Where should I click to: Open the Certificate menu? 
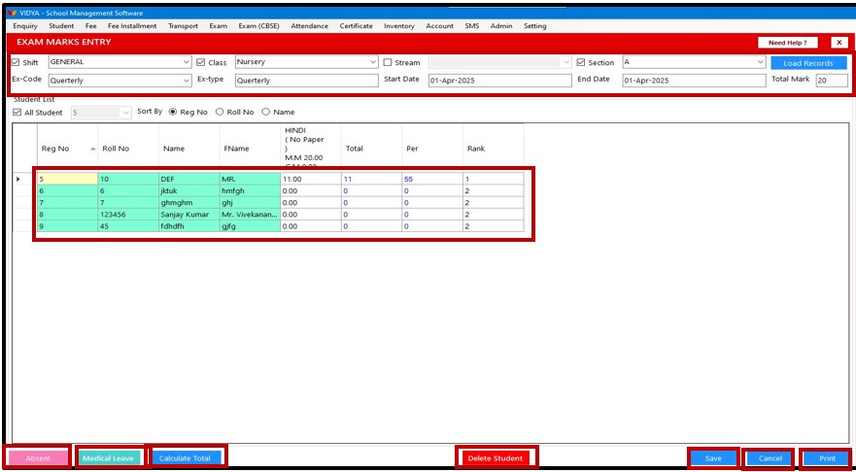[x=356, y=26]
